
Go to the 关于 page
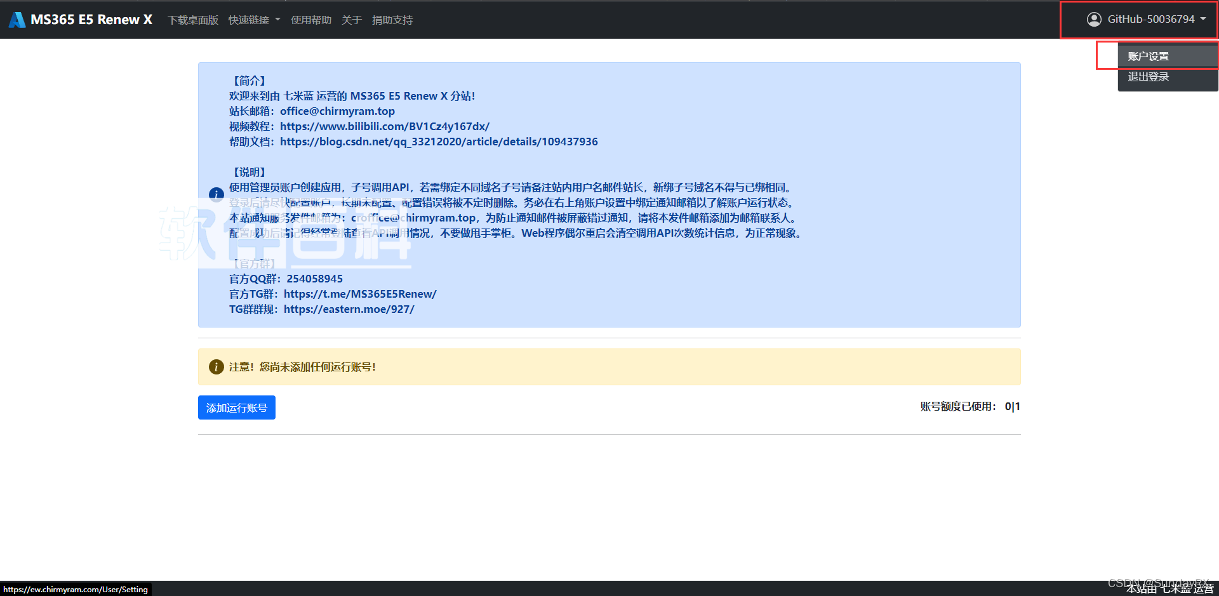pyautogui.click(x=352, y=20)
